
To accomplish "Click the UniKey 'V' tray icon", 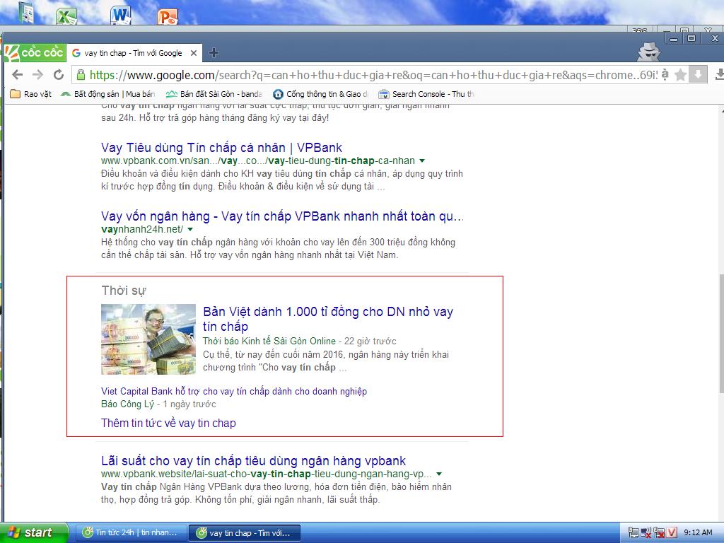I will [x=672, y=533].
